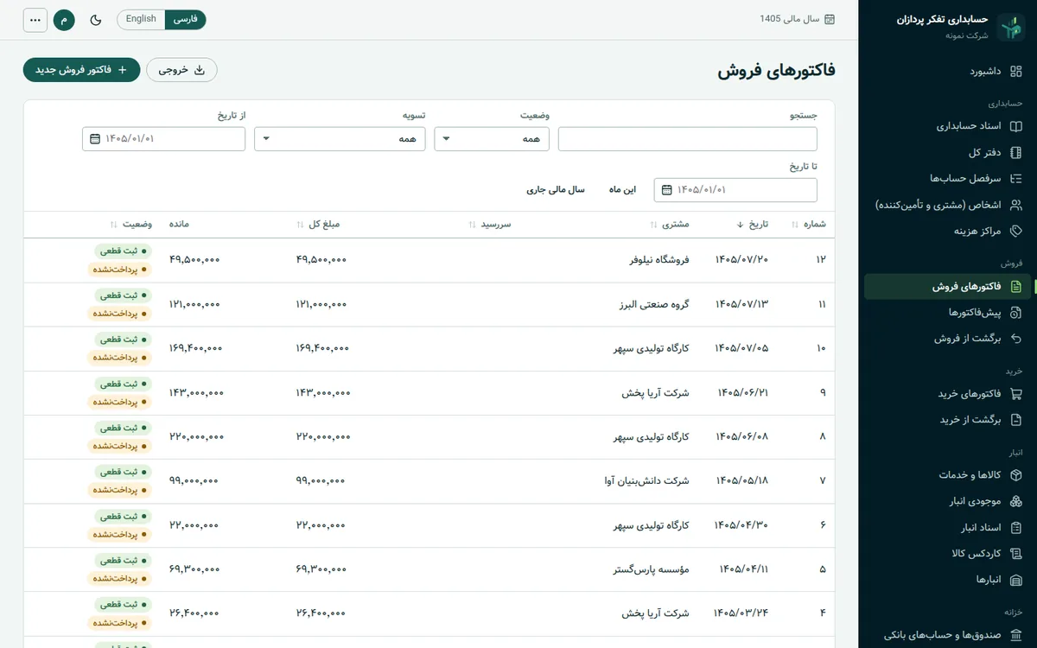Click پرداخت‌نشده badge in the گروه صنعتی البرز row

click(119, 313)
